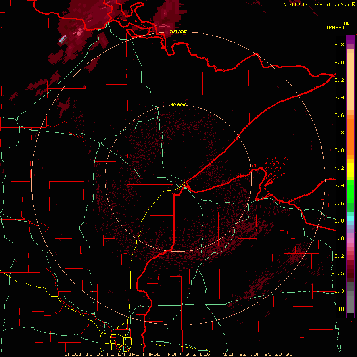
Task: Click the -1.3 value on the scale
Action: pos(338,291)
